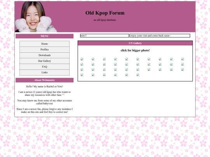Click the UN Gallery heading
This screenshot has height=157, width=210.
click(x=135, y=43)
